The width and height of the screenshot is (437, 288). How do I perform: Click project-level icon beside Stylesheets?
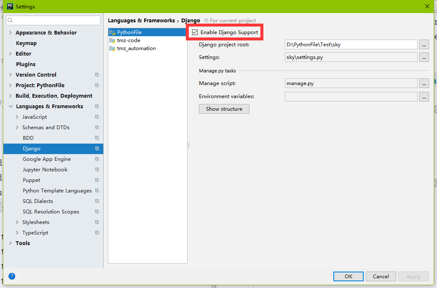[97, 222]
